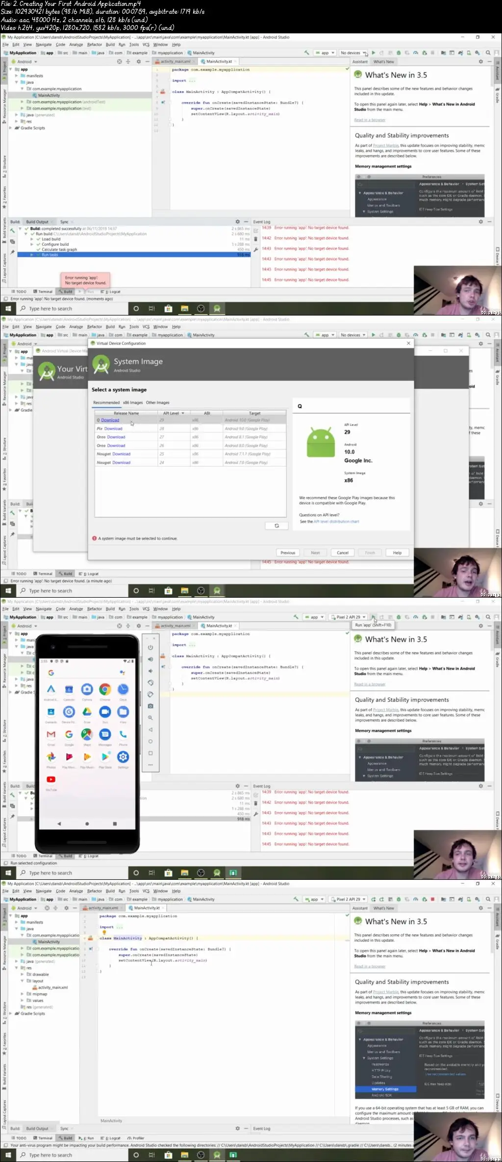Select 'Run tasks' row in Build output

(134, 255)
